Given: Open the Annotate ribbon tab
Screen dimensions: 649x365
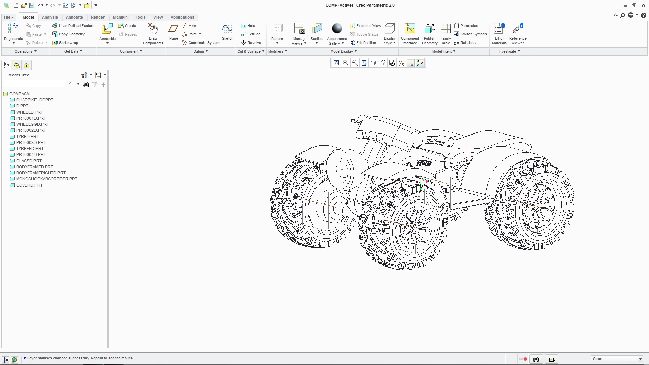Looking at the screenshot, I should click(x=74, y=17).
